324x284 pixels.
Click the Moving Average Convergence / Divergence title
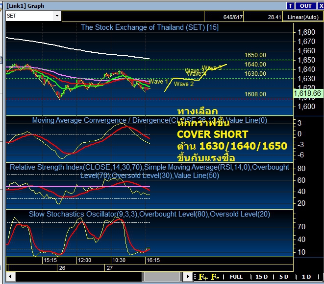coord(150,120)
